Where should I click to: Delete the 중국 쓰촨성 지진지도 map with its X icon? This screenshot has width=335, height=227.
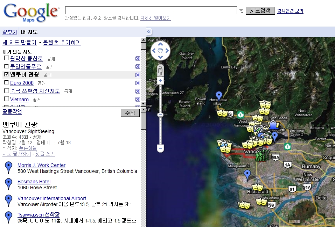pos(138,91)
